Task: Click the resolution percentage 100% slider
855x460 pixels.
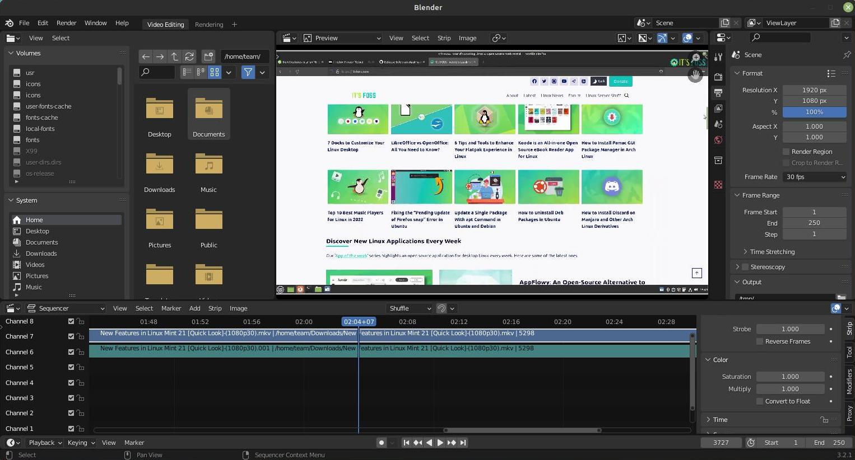Action: pos(814,112)
